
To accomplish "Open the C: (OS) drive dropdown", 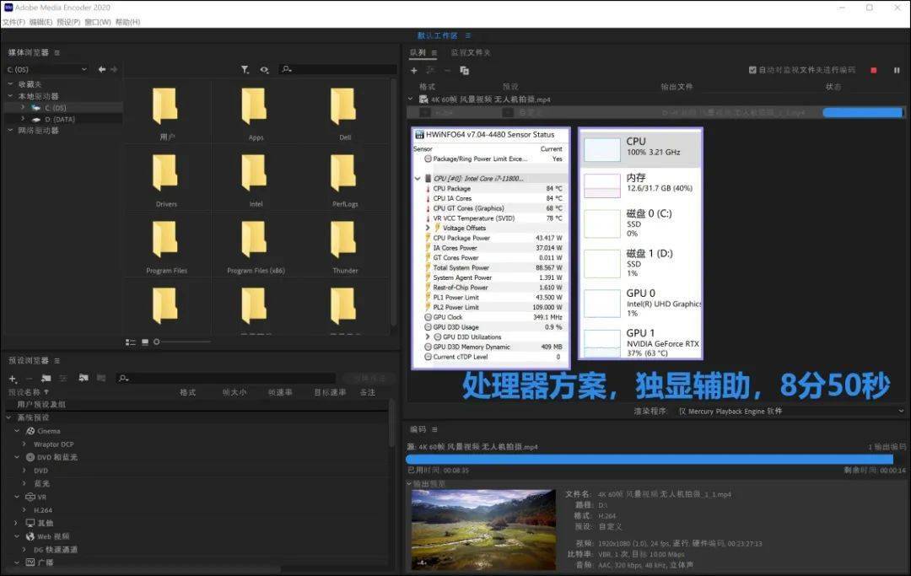I will point(47,69).
